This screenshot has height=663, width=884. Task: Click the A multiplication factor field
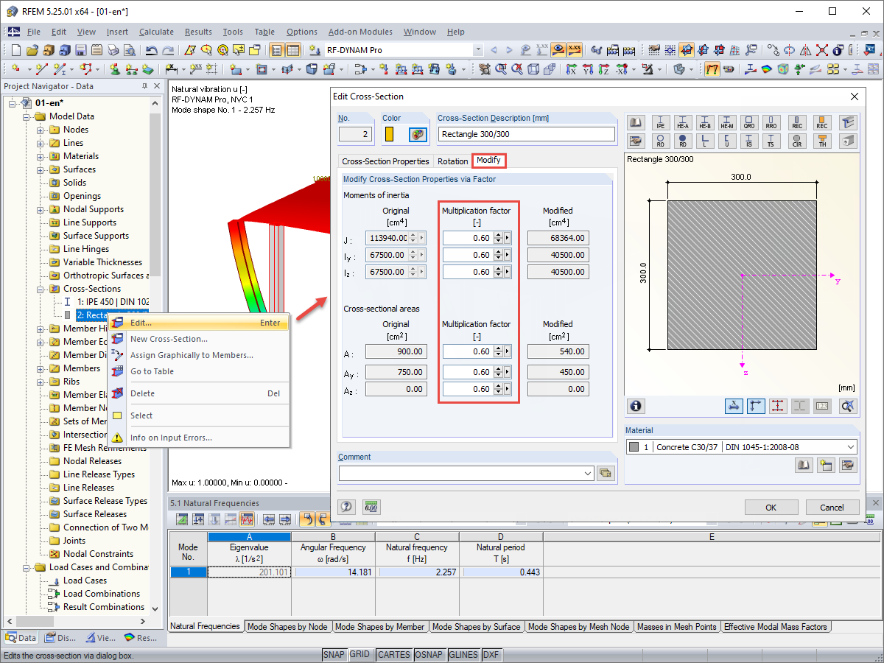(x=469, y=351)
